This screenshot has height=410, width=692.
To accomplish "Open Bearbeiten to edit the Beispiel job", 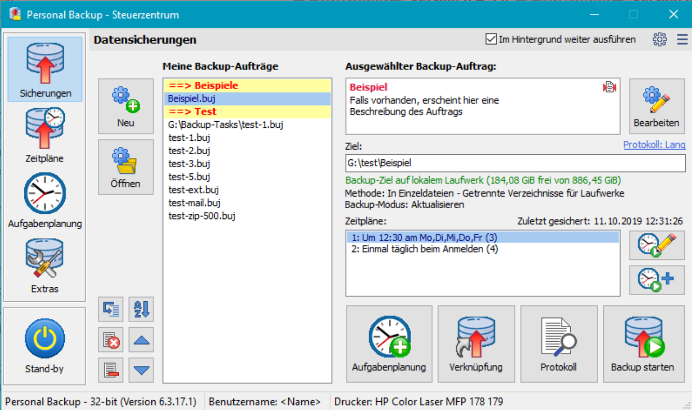I will coord(657,106).
